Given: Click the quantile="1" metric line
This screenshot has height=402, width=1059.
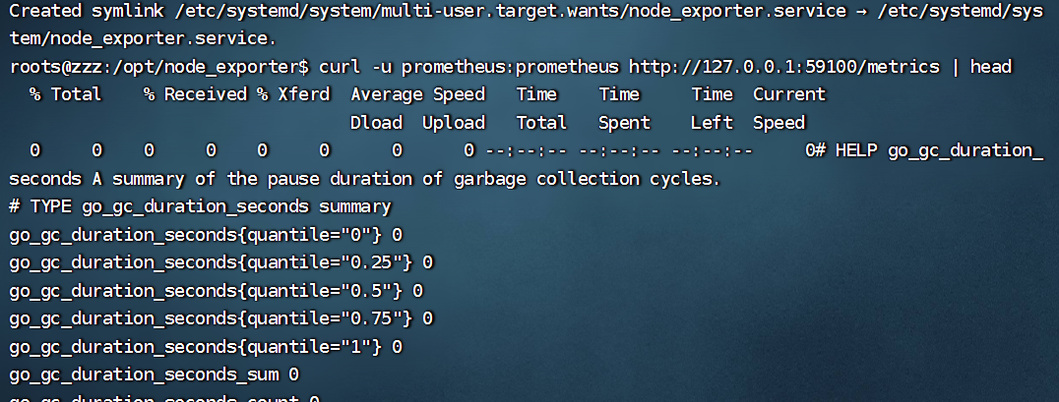Looking at the screenshot, I should (x=205, y=347).
